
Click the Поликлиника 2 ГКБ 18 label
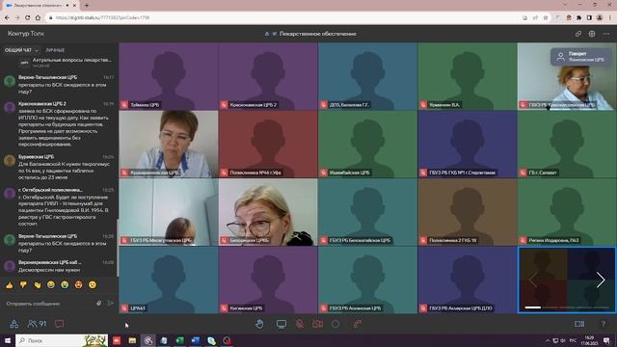(x=453, y=240)
